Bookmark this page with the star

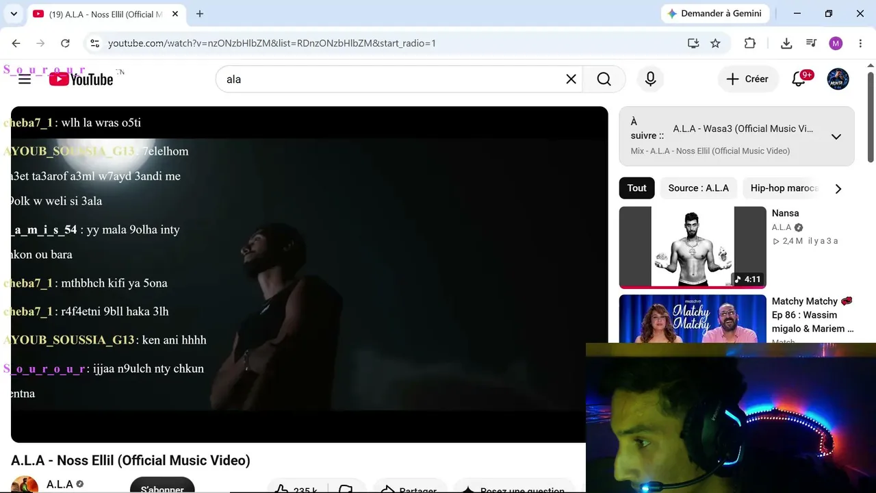[715, 43]
